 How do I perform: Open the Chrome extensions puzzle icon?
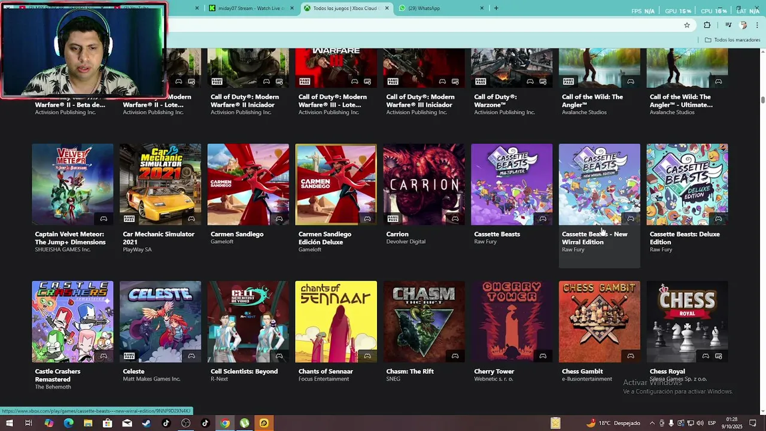[707, 25]
